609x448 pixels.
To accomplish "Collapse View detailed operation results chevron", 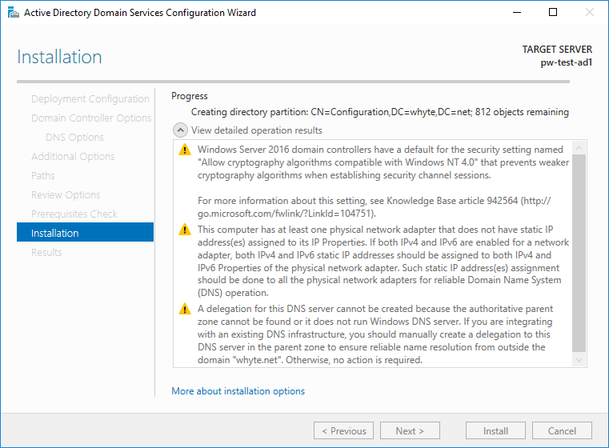I will (x=180, y=130).
